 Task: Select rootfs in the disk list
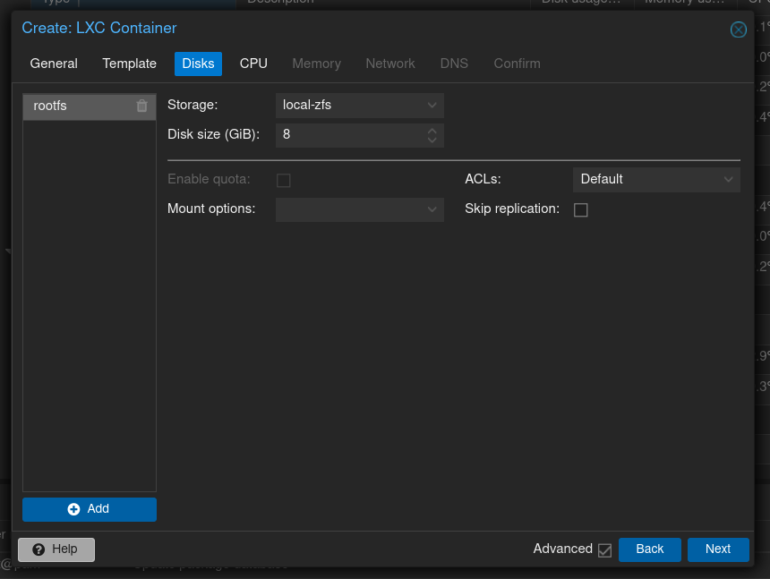coord(76,106)
